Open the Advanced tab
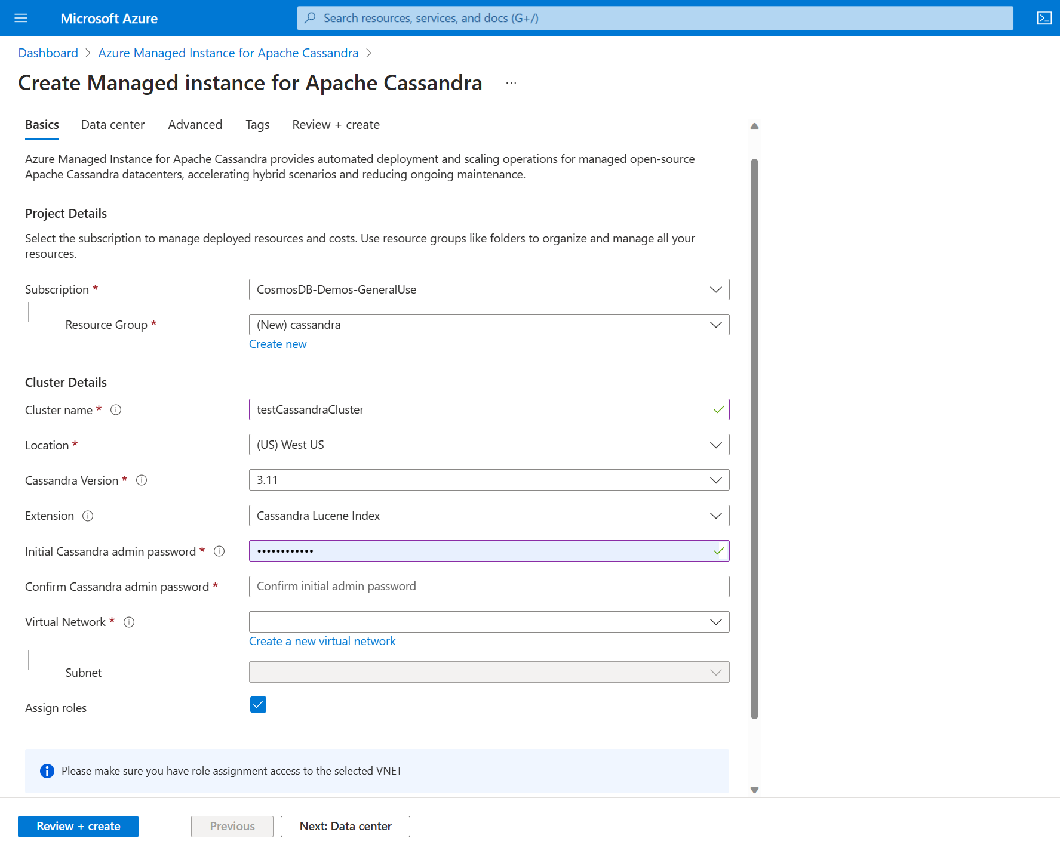The height and width of the screenshot is (854, 1060). click(195, 125)
